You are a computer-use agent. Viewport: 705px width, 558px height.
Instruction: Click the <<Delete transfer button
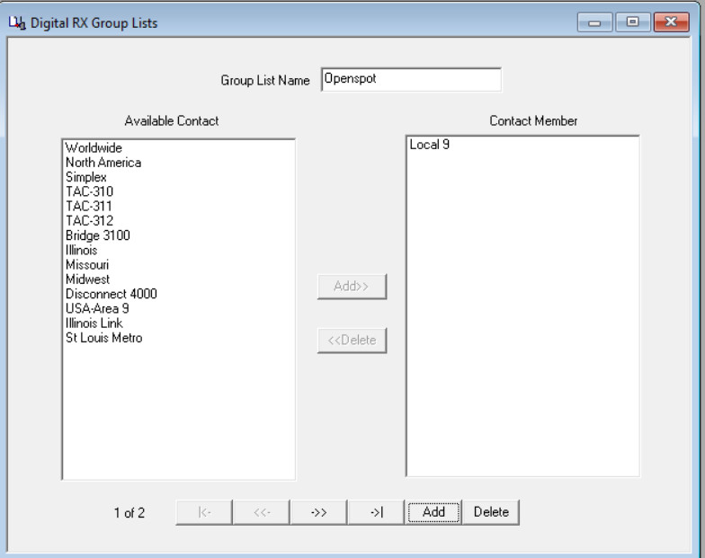pyautogui.click(x=352, y=340)
